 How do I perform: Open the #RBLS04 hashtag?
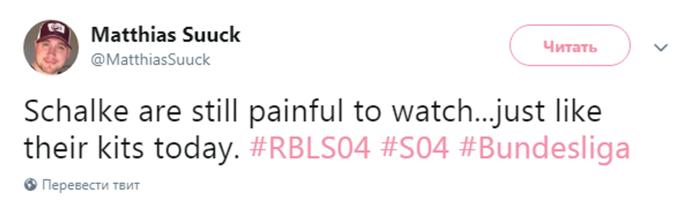coord(310,149)
